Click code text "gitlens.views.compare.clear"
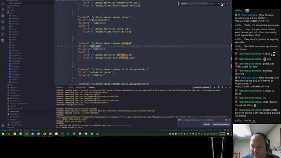The height and width of the screenshot is (158, 281). 111,17
